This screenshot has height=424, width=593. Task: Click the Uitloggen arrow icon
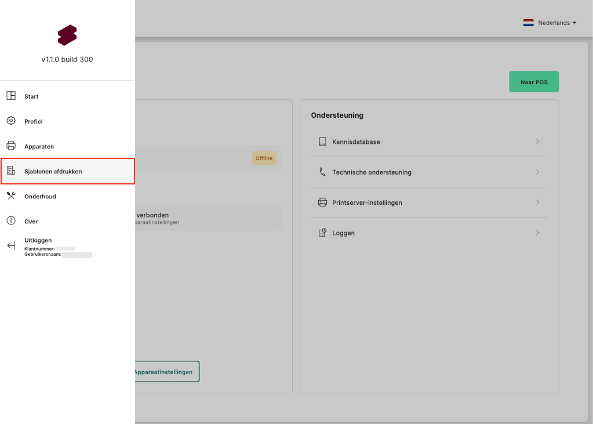click(x=11, y=246)
